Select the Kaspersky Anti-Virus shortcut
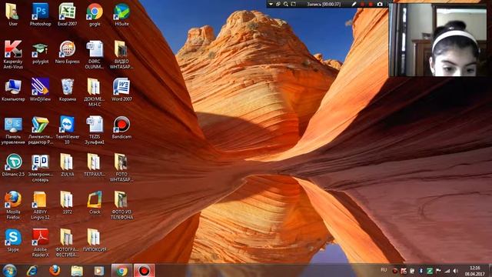Image resolution: width=492 pixels, height=277 pixels. [13, 55]
